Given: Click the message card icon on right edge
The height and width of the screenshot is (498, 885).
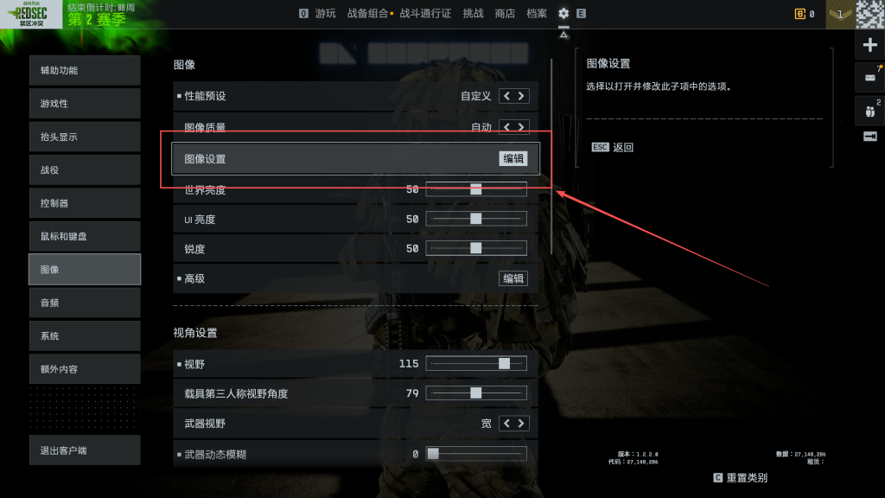Looking at the screenshot, I should click(869, 77).
